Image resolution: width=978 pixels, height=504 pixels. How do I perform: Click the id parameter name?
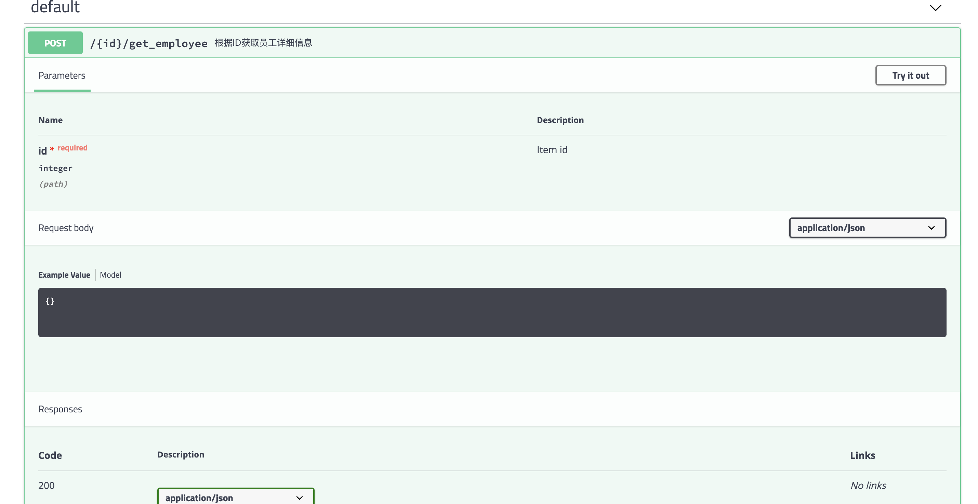click(42, 151)
